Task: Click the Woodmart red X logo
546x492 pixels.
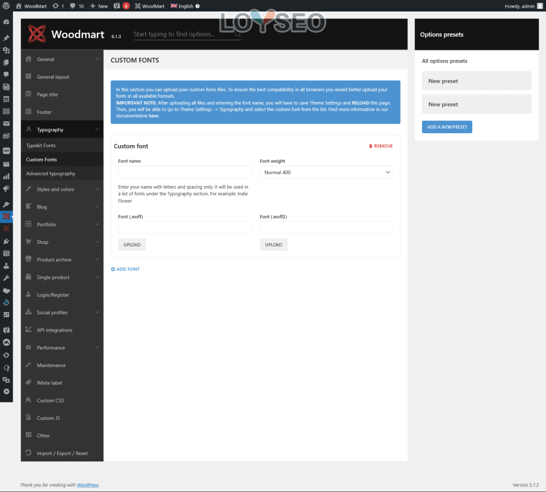Action: coord(37,34)
